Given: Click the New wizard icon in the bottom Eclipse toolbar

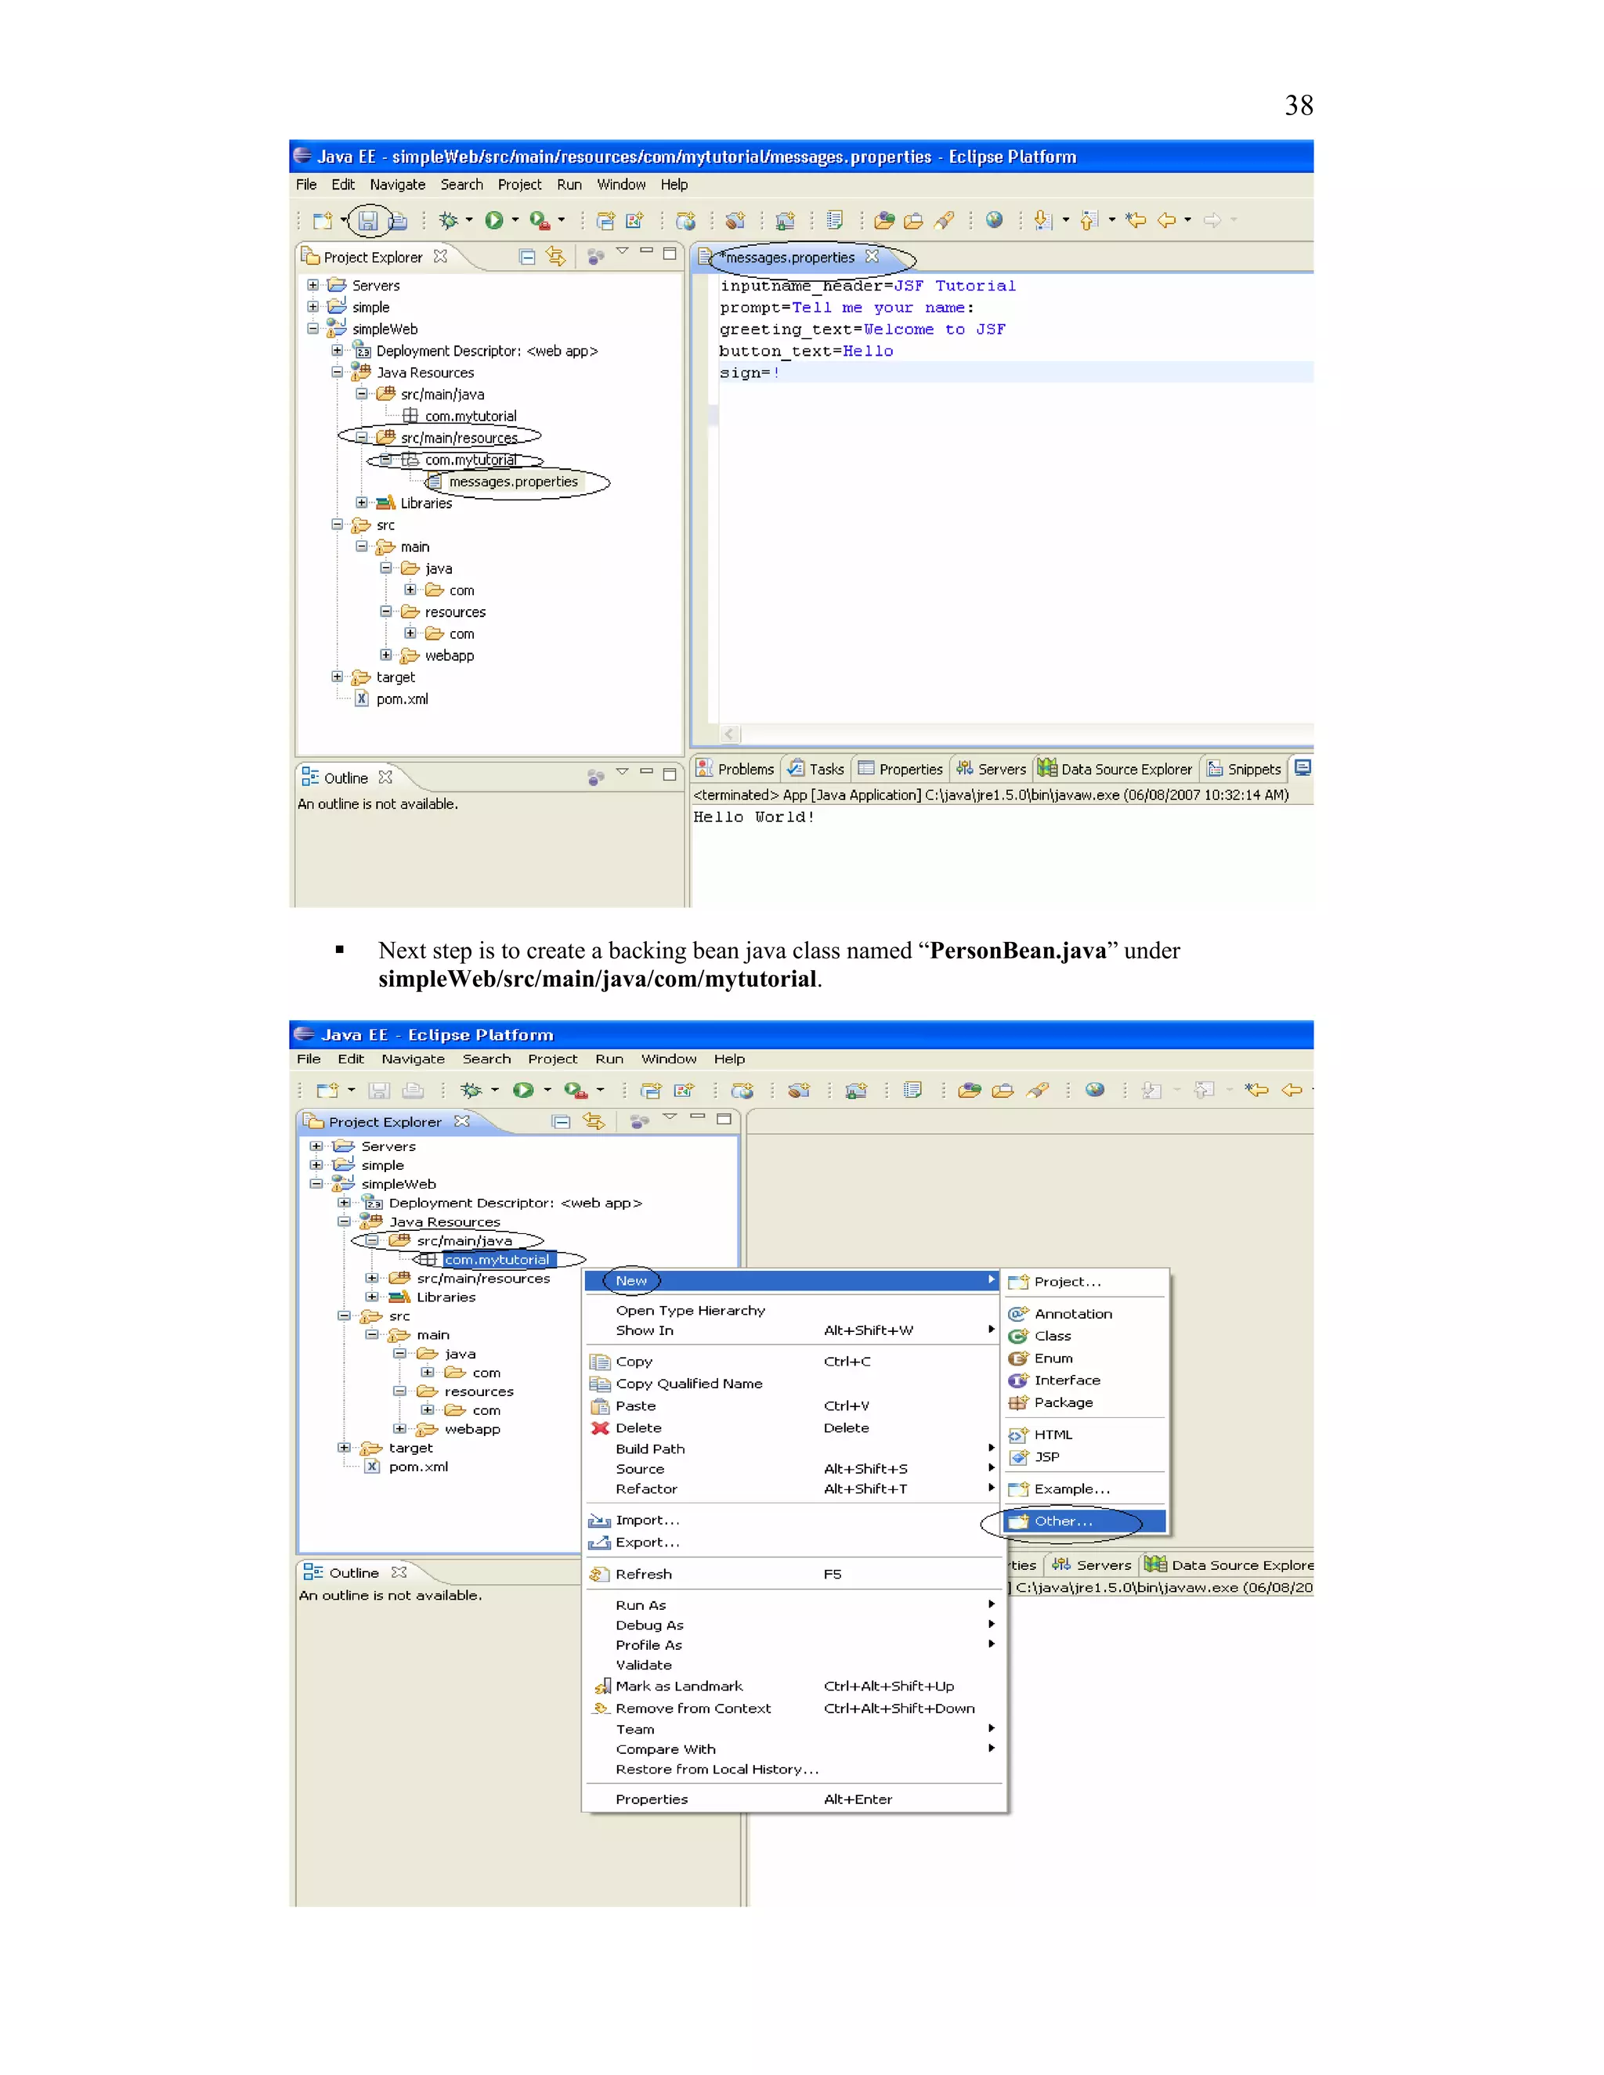Looking at the screenshot, I should 328,1091.
